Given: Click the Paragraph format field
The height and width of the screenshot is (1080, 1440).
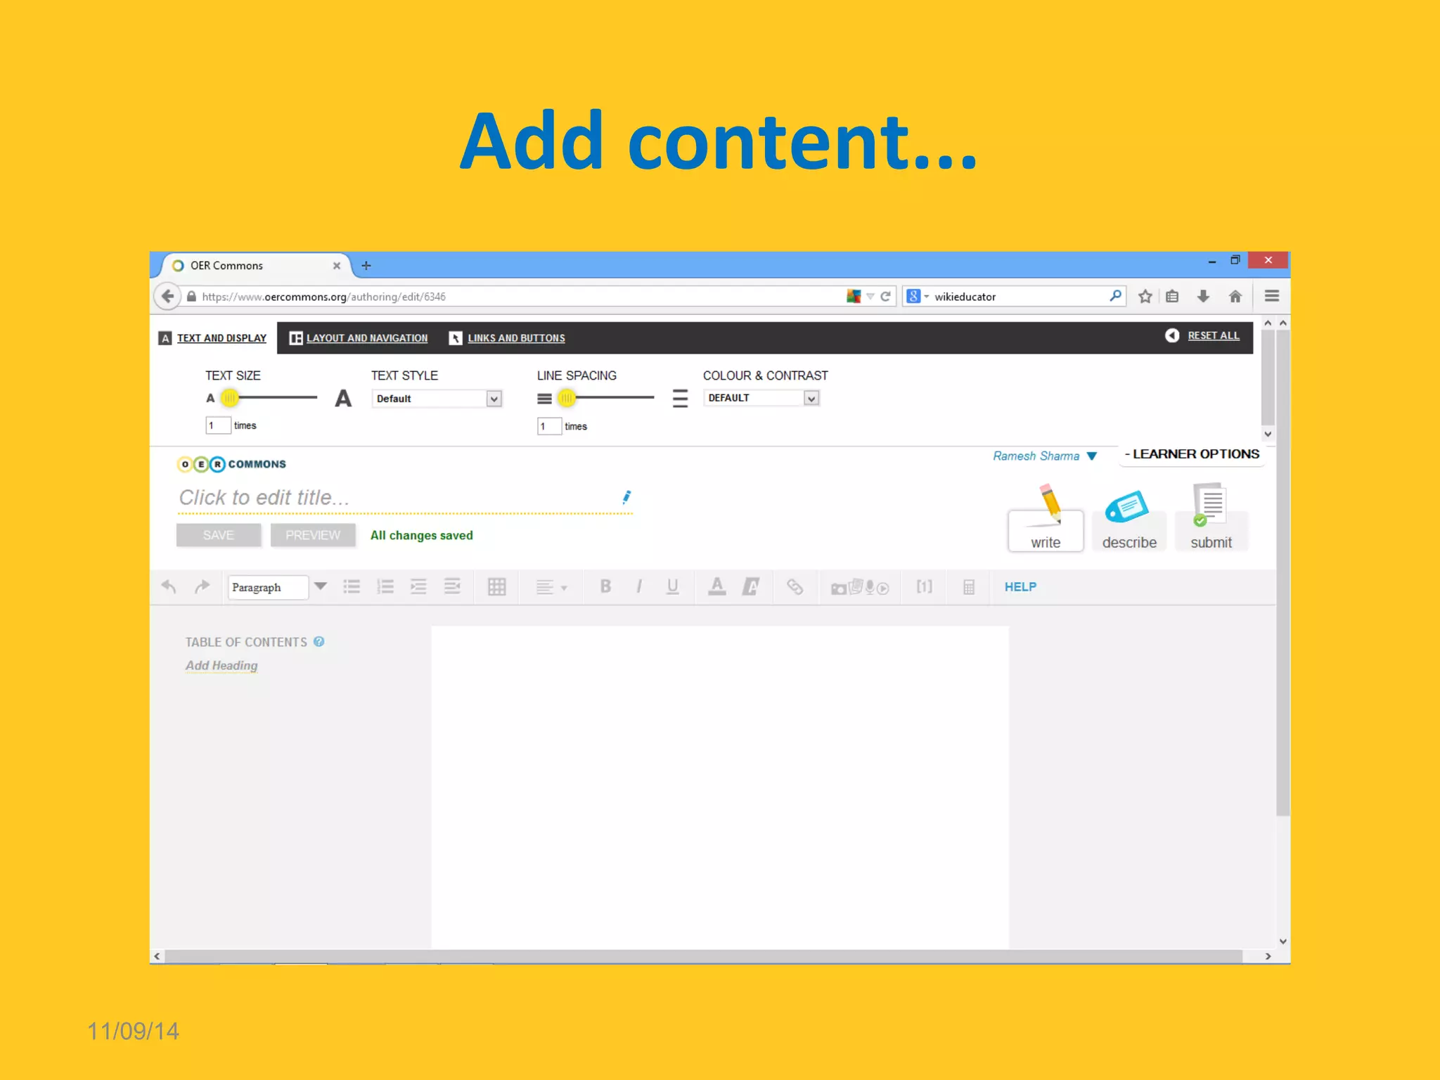Looking at the screenshot, I should pyautogui.click(x=268, y=587).
